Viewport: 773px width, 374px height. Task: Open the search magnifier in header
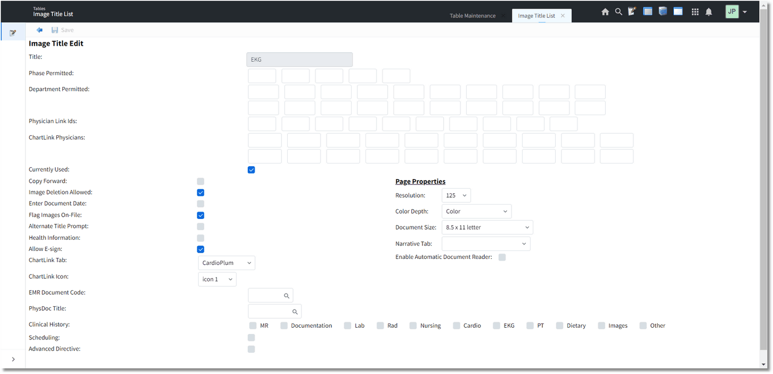(x=619, y=12)
